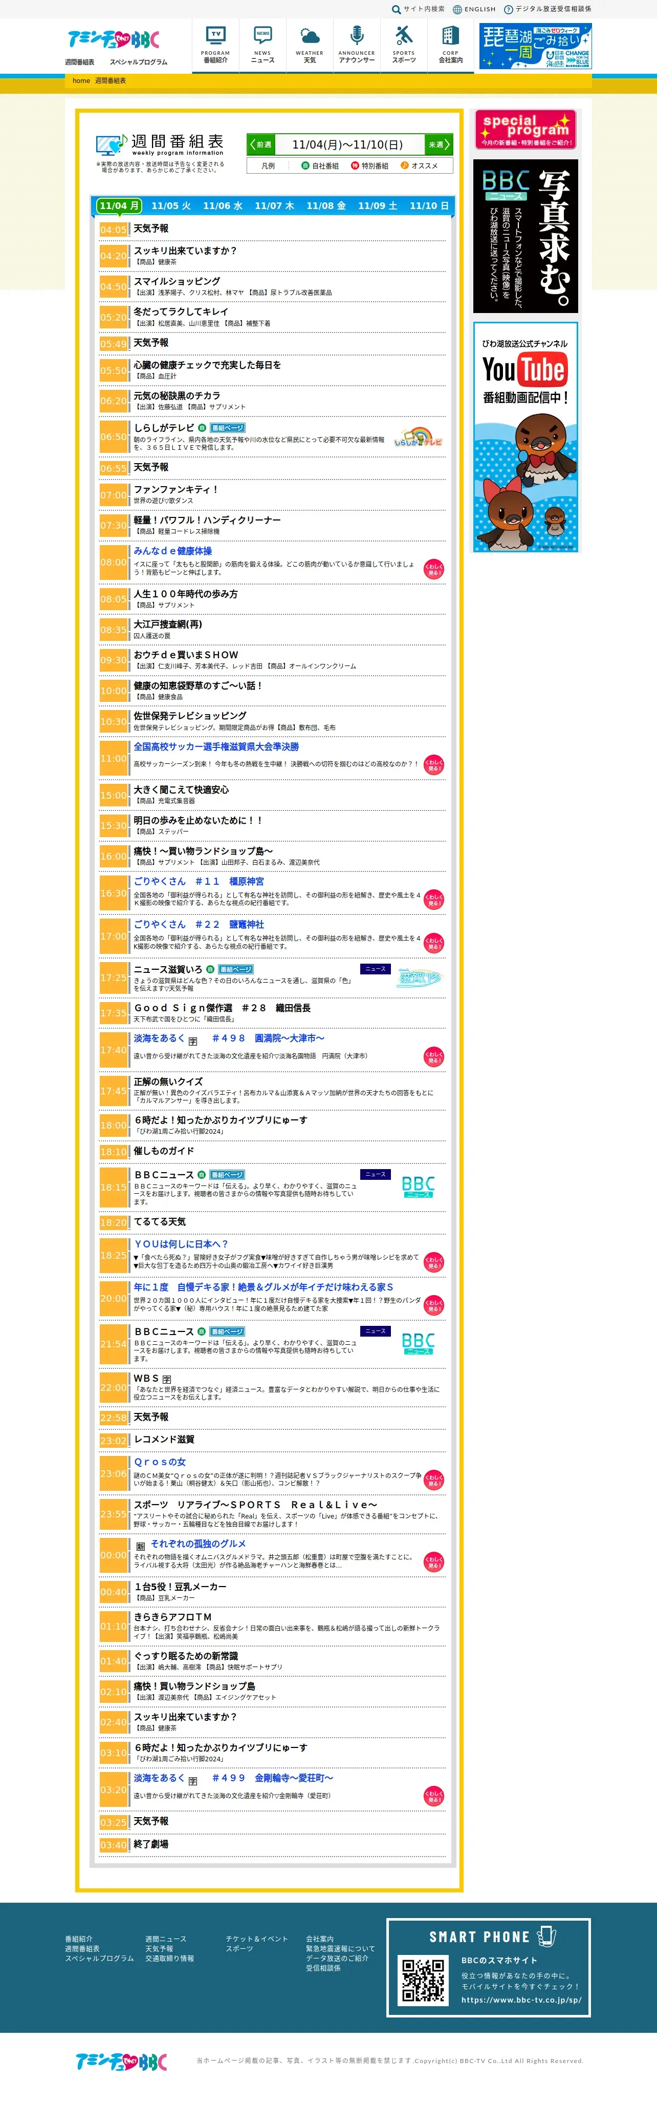The image size is (657, 2102).
Task: Click the くわしく見る badge for 全国高校サッカー
Action: click(x=434, y=764)
